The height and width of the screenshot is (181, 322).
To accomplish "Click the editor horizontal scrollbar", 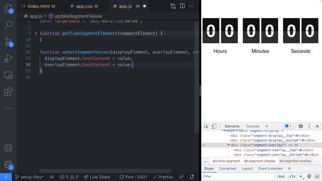I will (x=105, y=171).
